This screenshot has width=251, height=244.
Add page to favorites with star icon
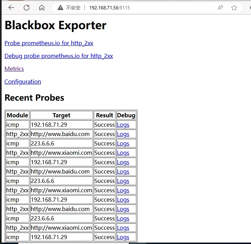[x=234, y=8]
